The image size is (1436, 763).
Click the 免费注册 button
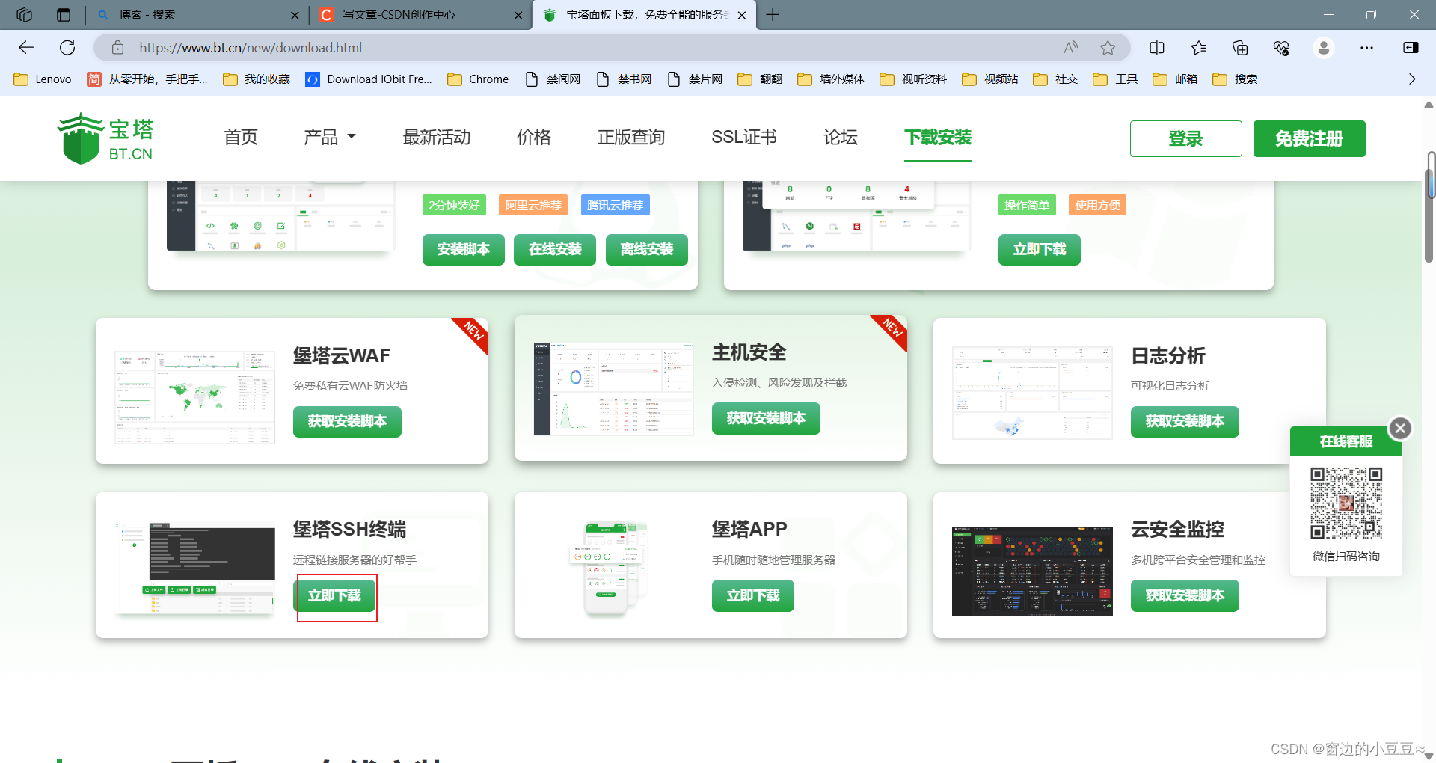pyautogui.click(x=1310, y=138)
